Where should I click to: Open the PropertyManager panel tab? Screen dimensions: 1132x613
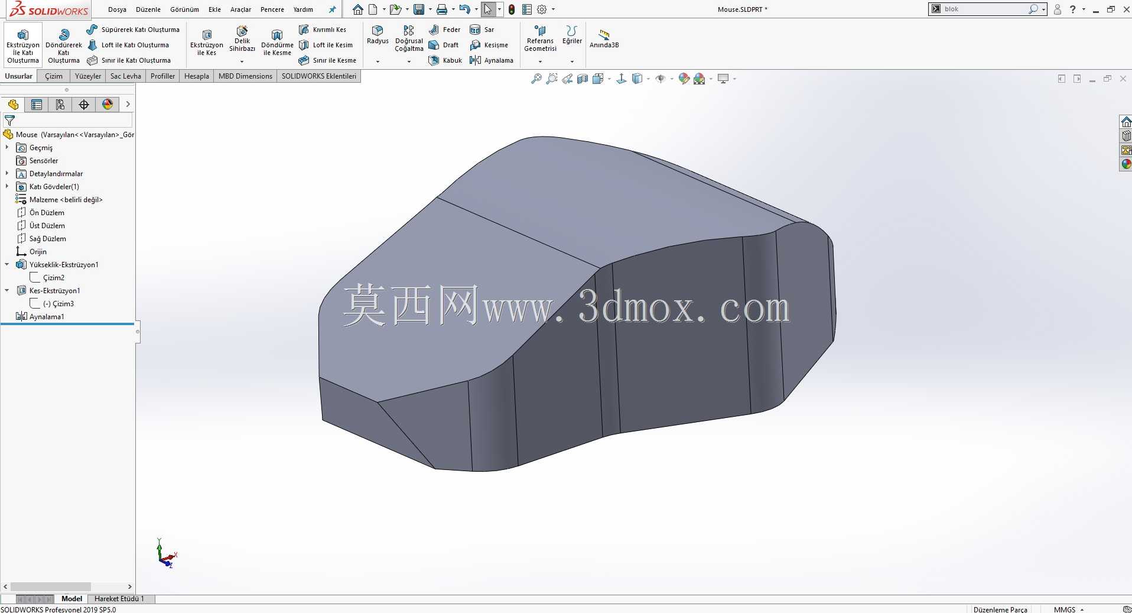point(37,105)
